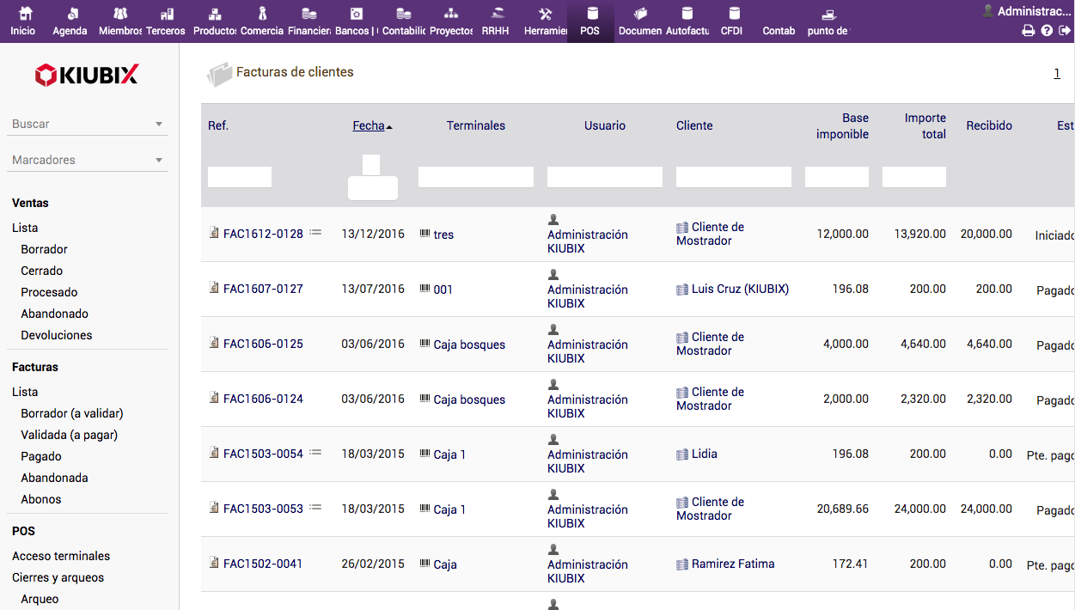1075x610 pixels.
Task: Click the Caja bosques terminal link for FAC1606-0125
Action: 469,345
